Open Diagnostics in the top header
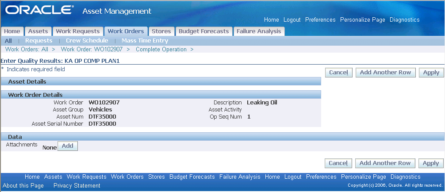Screen dimensions: 445x192 point(404,19)
